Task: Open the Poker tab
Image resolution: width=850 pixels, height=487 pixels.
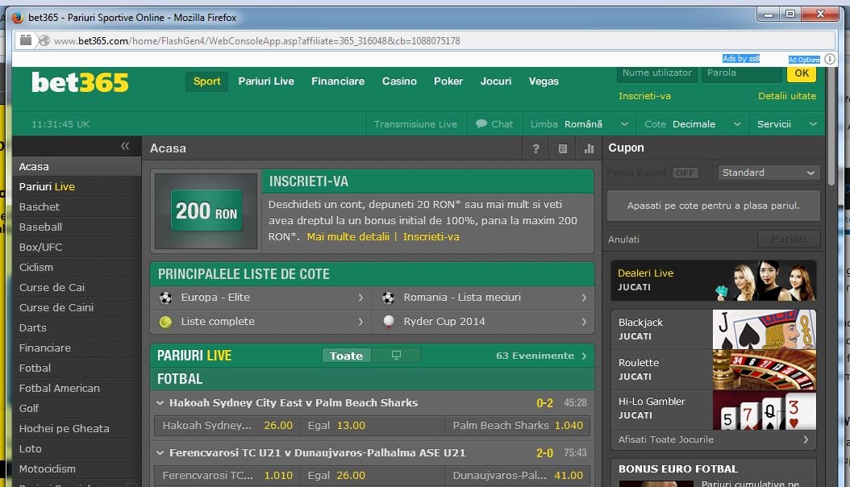Action: (x=448, y=81)
